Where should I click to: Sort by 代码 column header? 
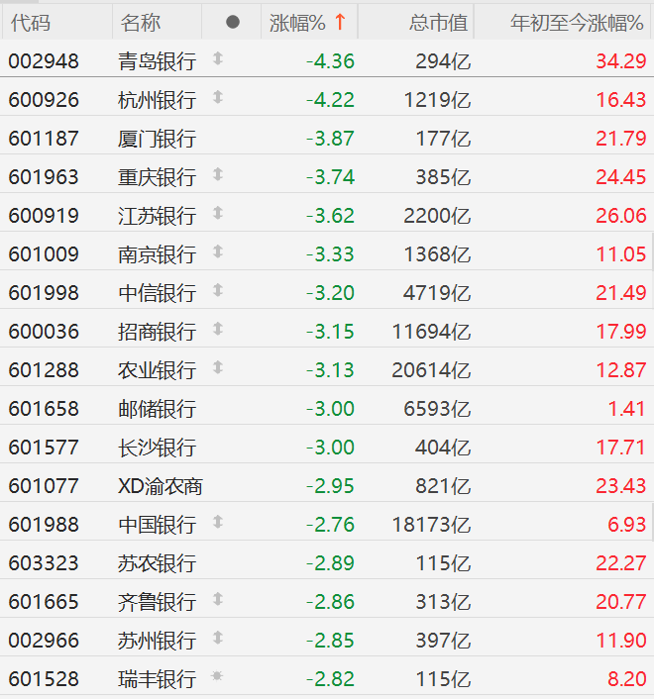point(31,23)
